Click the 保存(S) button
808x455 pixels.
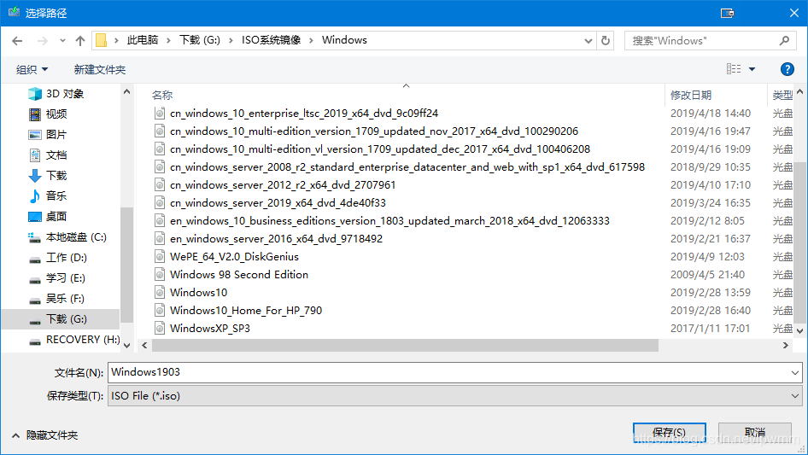click(x=669, y=433)
